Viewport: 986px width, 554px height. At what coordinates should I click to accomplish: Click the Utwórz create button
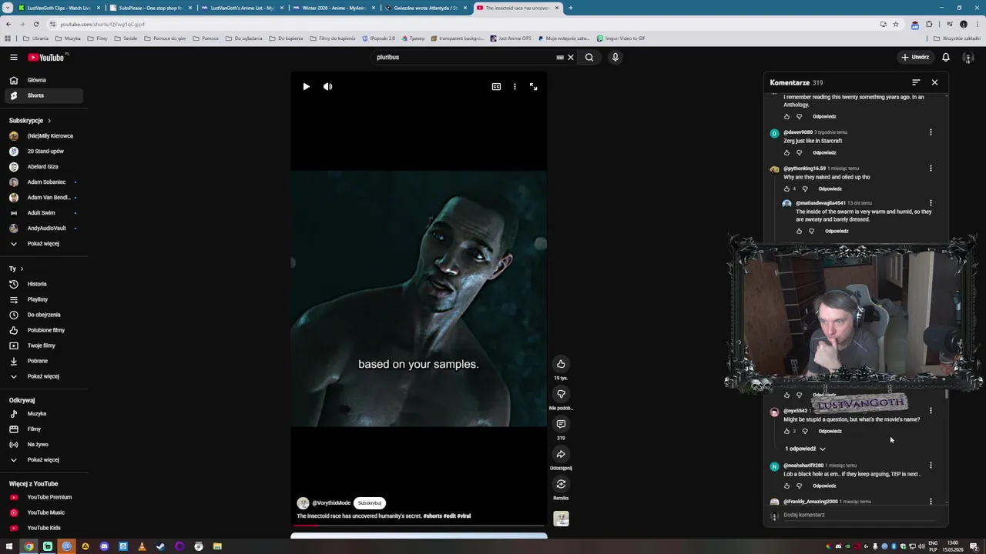915,57
